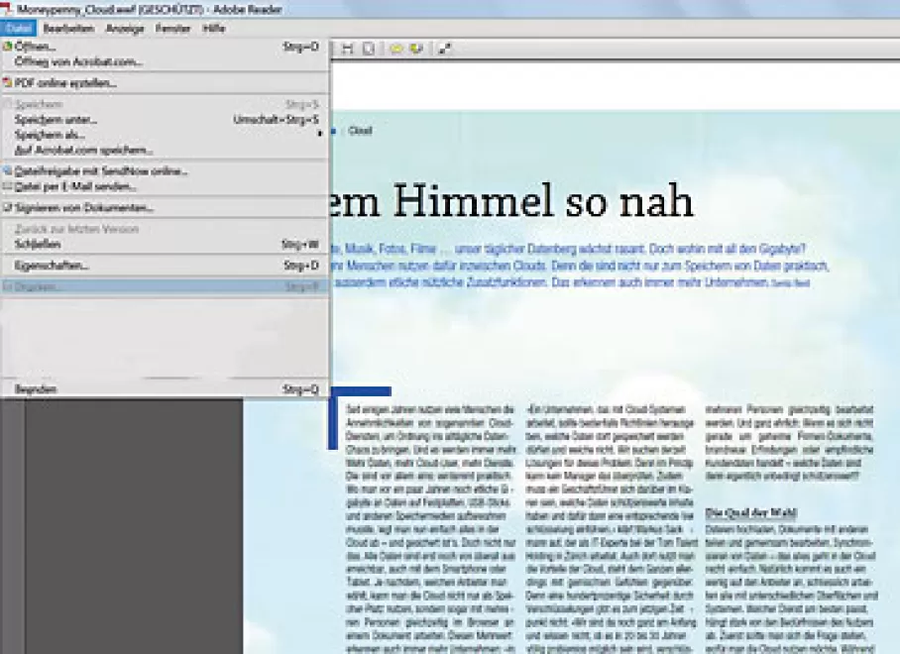Click the envelope icon beside 'Datei per E-Mail senden'
This screenshot has height=654, width=900.
click(8, 186)
